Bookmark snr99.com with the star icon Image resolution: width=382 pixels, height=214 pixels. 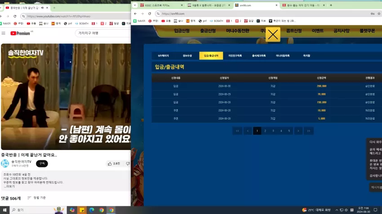click(x=379, y=14)
